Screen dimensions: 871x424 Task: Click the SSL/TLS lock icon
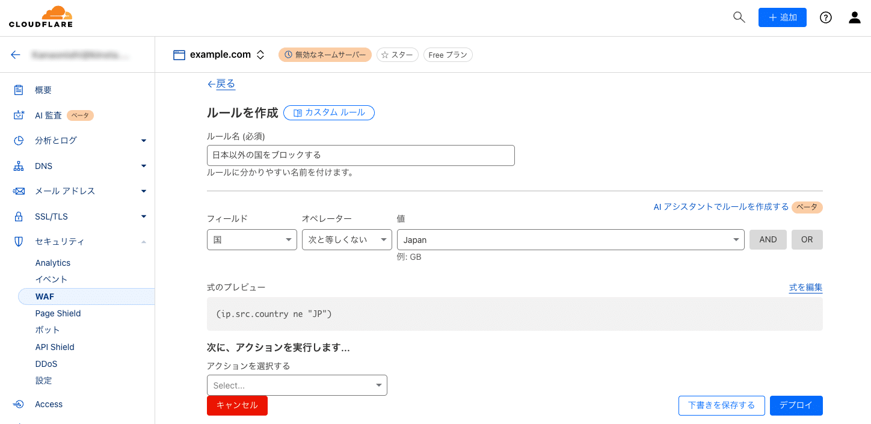pos(18,216)
